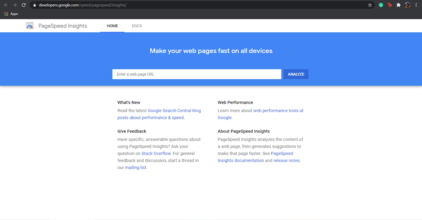Open the Chrome three-dot menu
Image resolution: width=422 pixels, height=220 pixels.
pyautogui.click(x=416, y=5)
